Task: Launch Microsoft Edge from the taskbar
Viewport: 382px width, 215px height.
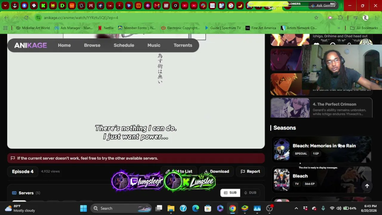Action: click(195, 208)
